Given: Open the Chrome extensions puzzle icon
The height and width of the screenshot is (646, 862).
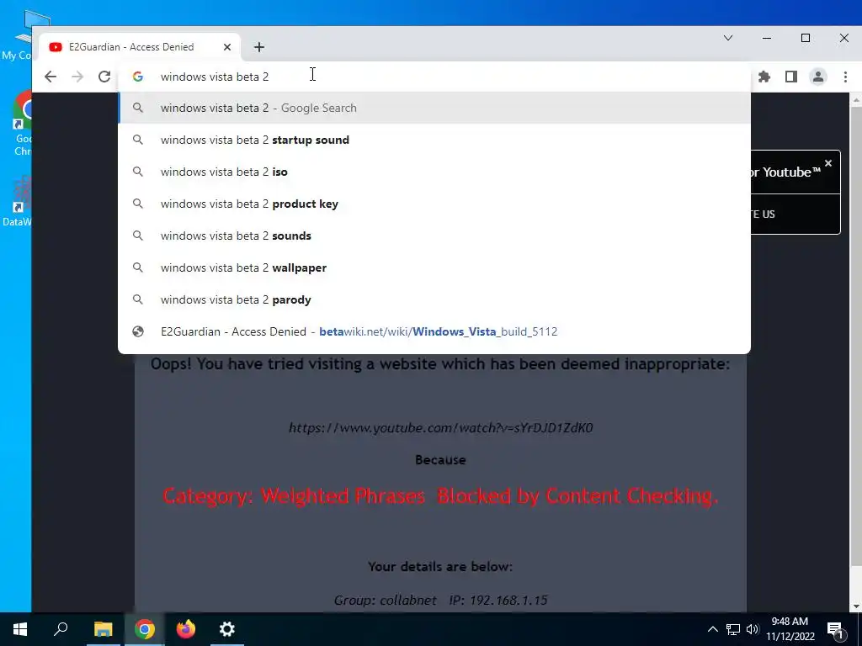Looking at the screenshot, I should tap(764, 77).
